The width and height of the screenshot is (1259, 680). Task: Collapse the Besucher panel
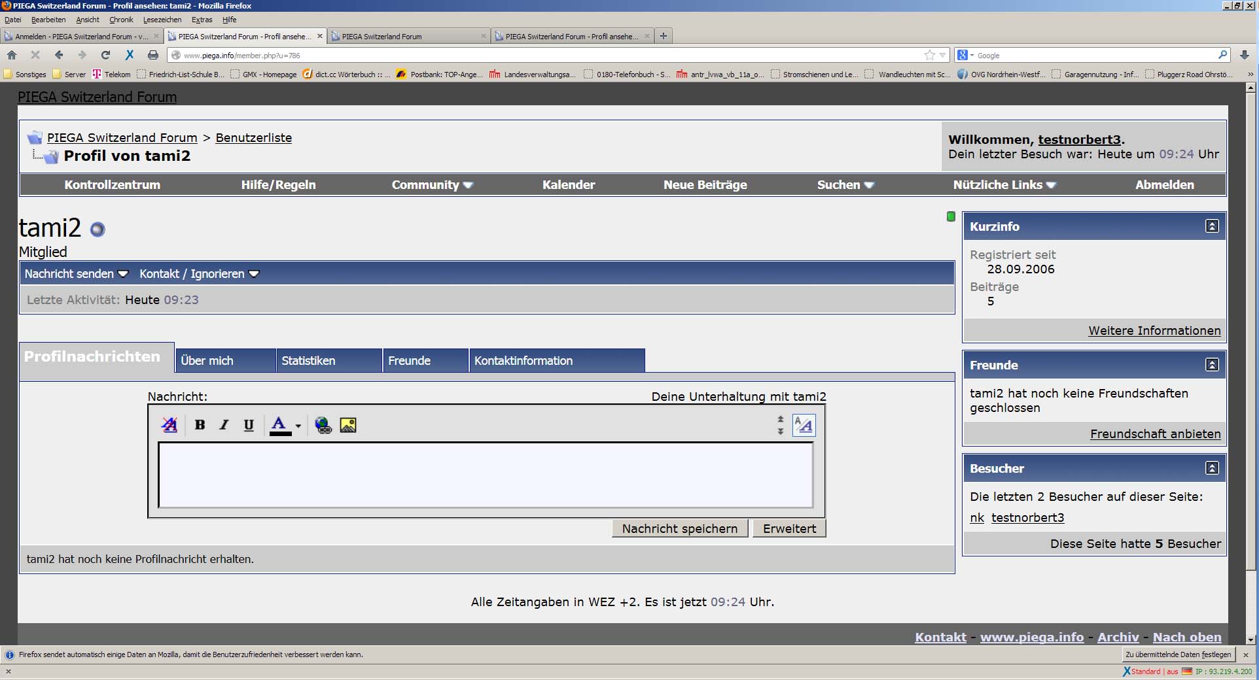tap(1212, 468)
